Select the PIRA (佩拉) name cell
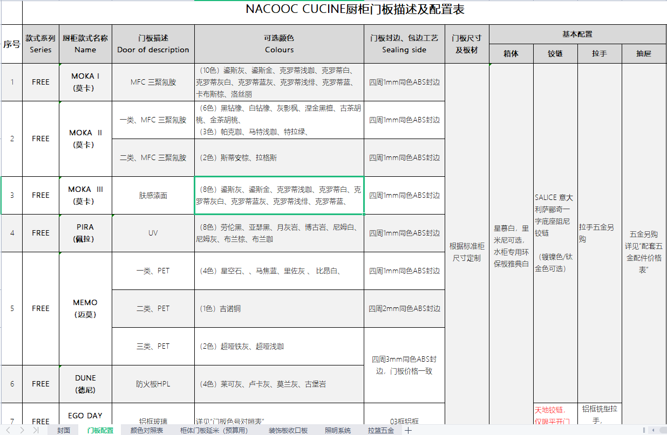The image size is (667, 435). [x=85, y=233]
